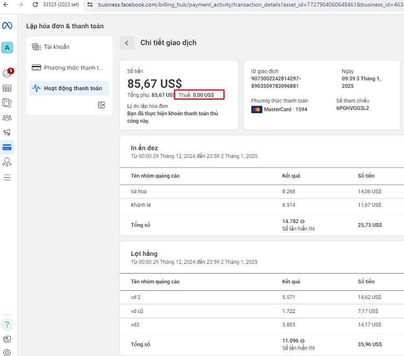Expand the All tools hamburger menu
The width and height of the screenshot is (404, 356).
pyautogui.click(x=7, y=177)
